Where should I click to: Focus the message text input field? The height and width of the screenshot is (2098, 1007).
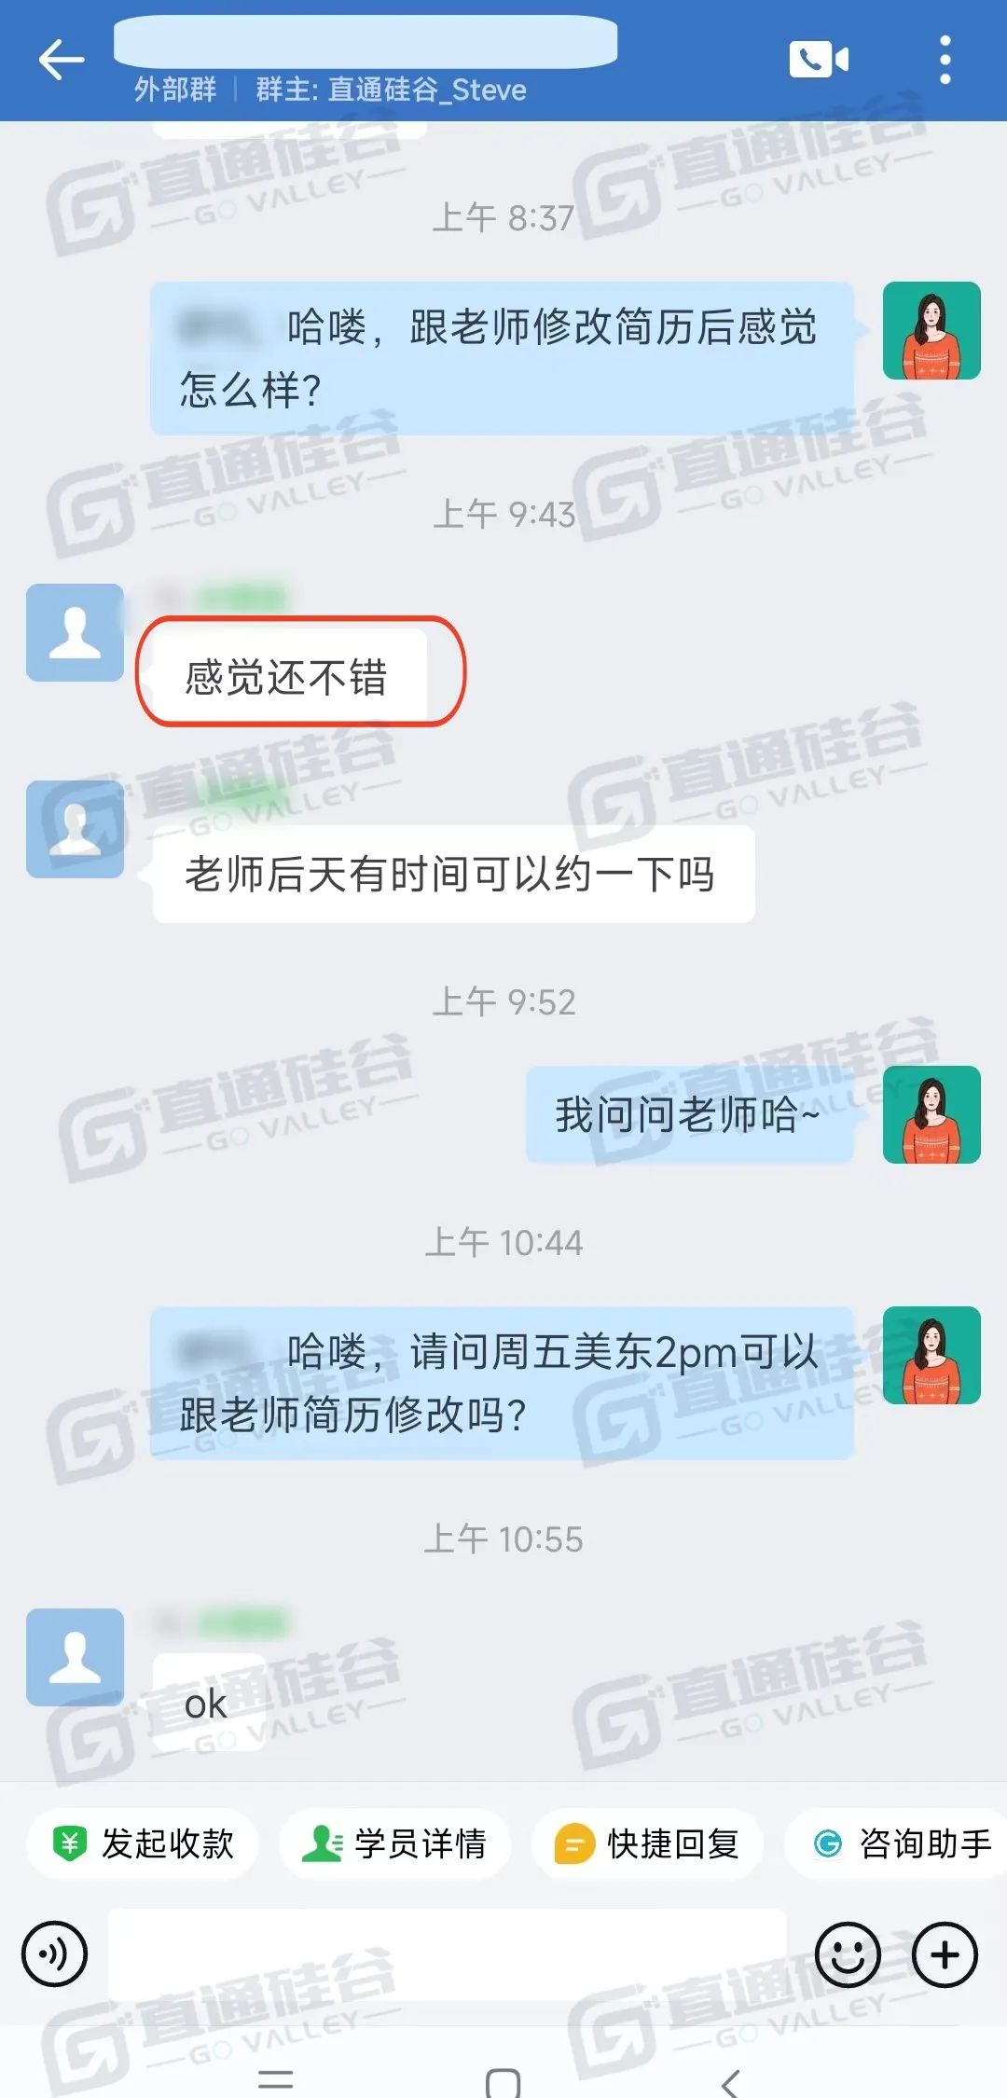[448, 1953]
